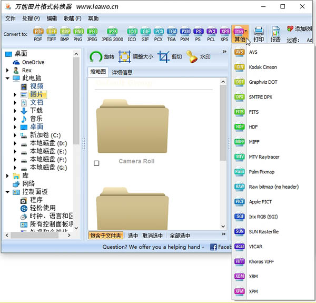Screen dimensions: 316x303
Task: Open Camera Roll folder thumbnail
Action: [x=132, y=126]
